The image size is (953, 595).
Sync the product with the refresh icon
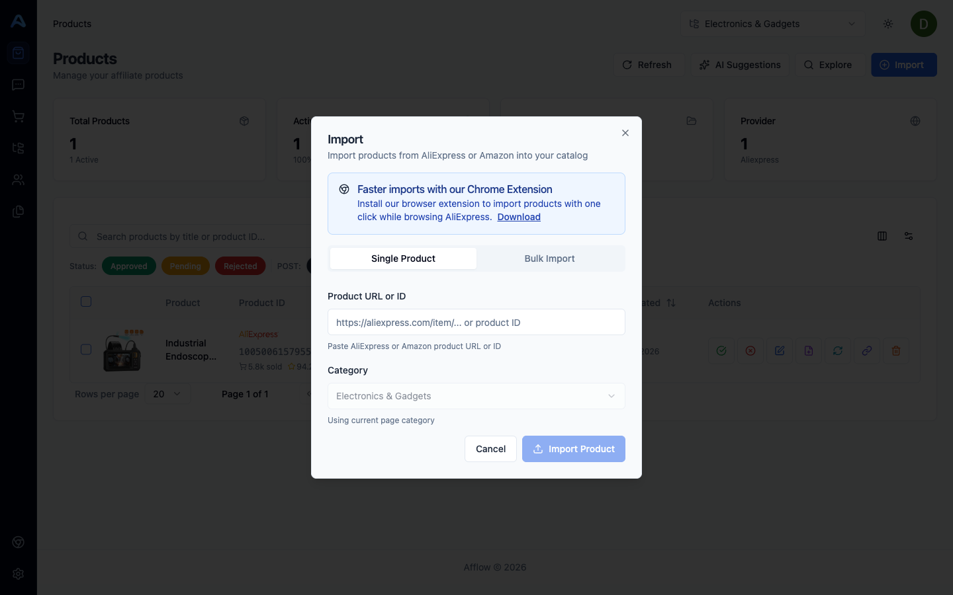pos(838,351)
